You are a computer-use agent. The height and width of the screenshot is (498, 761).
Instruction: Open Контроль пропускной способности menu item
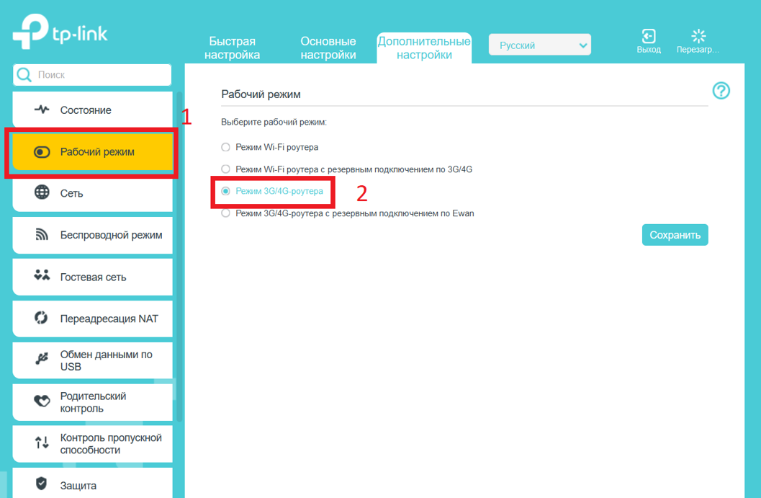(x=110, y=443)
